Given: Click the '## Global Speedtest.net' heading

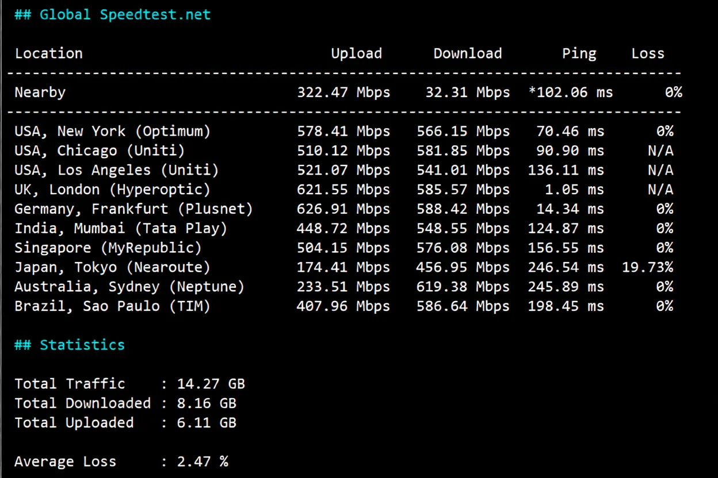Looking at the screenshot, I should coord(113,14).
